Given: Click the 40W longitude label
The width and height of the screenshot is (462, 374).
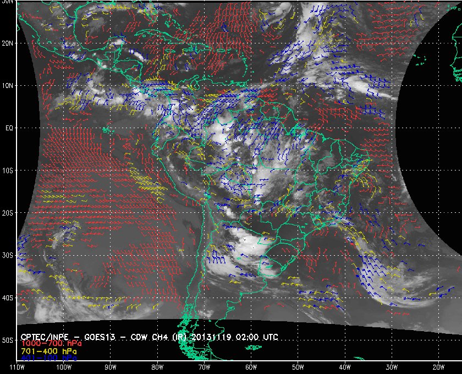Looking at the screenshot, I should [345, 367].
